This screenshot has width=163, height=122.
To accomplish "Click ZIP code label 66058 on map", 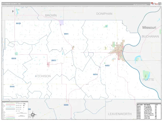I will [14, 58].
